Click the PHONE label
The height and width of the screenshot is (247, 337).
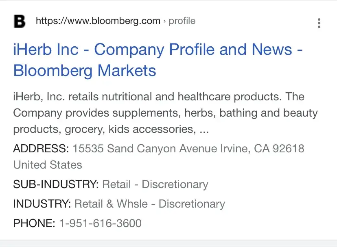click(x=34, y=223)
